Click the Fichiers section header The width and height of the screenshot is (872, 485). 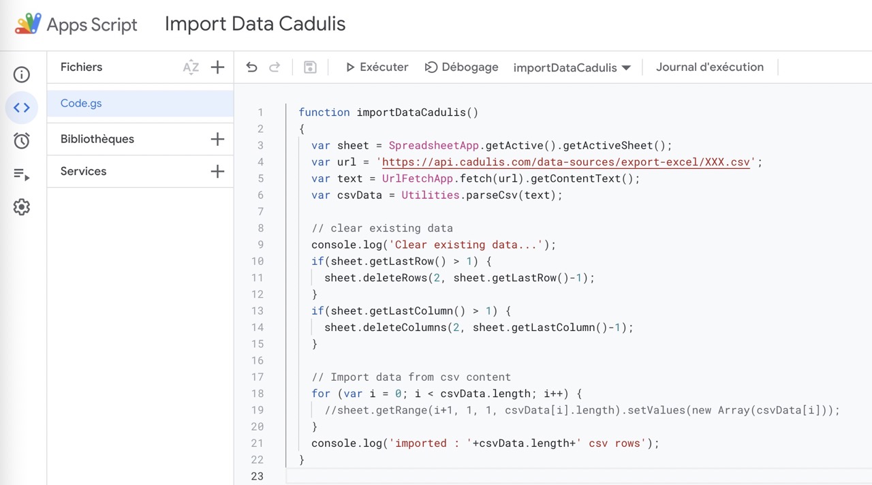81,67
